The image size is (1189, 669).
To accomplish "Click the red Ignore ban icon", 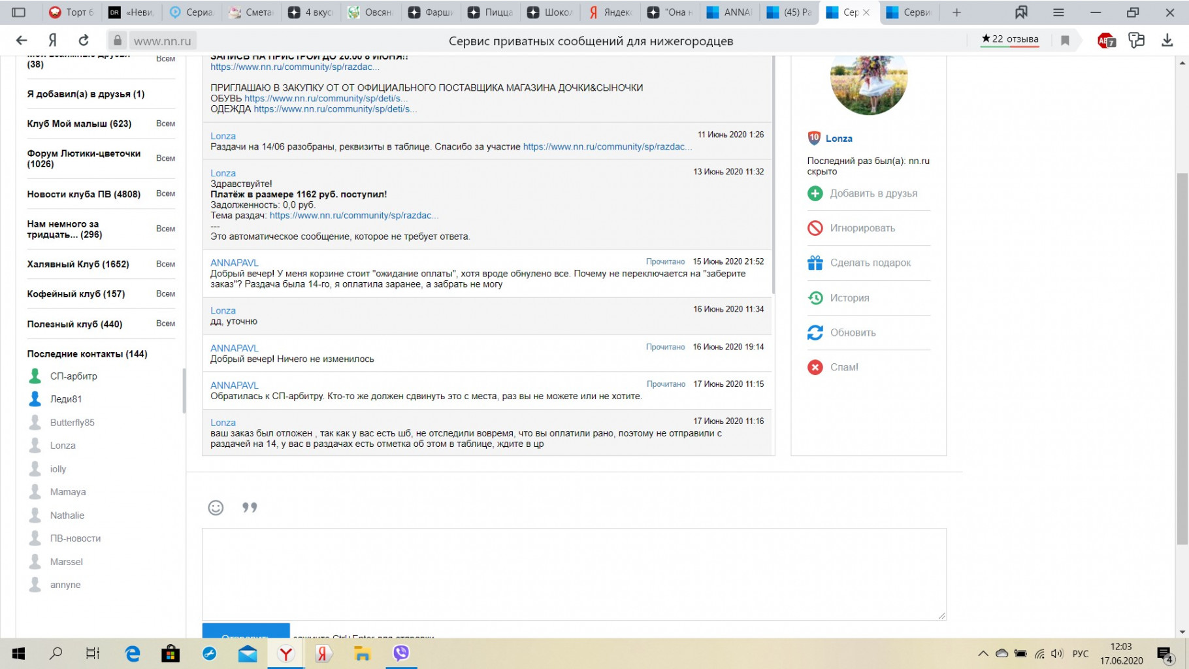I will pos(815,228).
